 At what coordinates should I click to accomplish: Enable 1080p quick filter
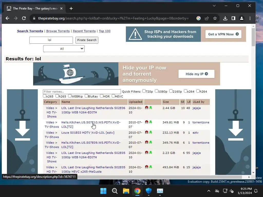(x=156, y=91)
